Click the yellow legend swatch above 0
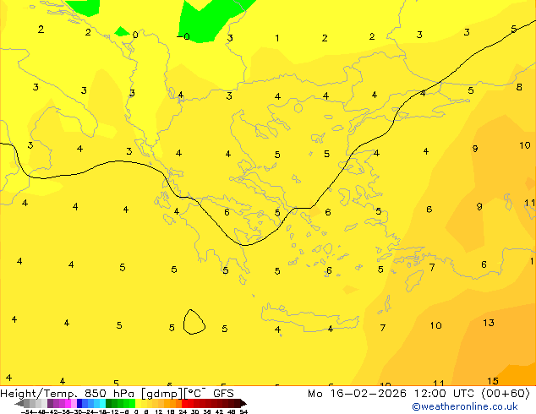 138,403
